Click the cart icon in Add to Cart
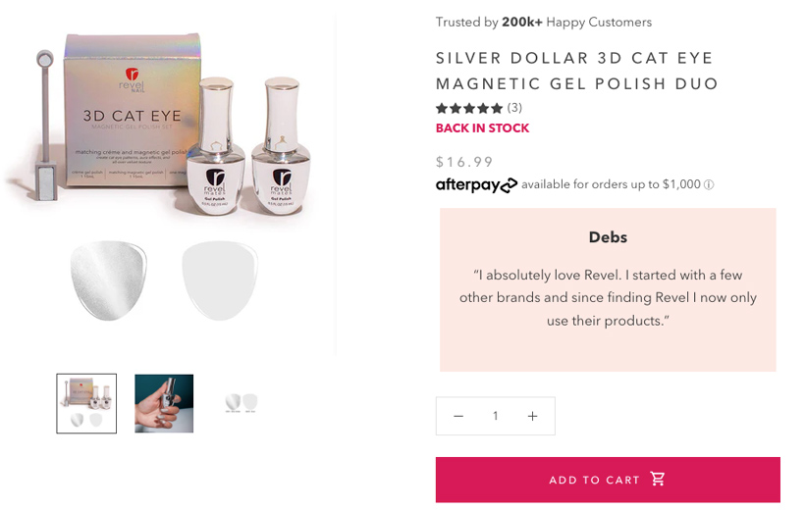The image size is (805, 510). [658, 479]
